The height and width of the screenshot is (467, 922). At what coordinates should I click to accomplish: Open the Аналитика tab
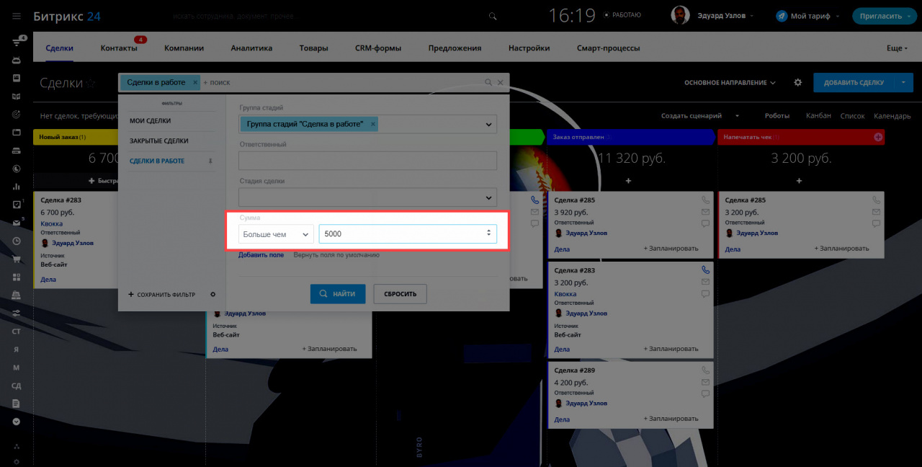click(x=251, y=48)
